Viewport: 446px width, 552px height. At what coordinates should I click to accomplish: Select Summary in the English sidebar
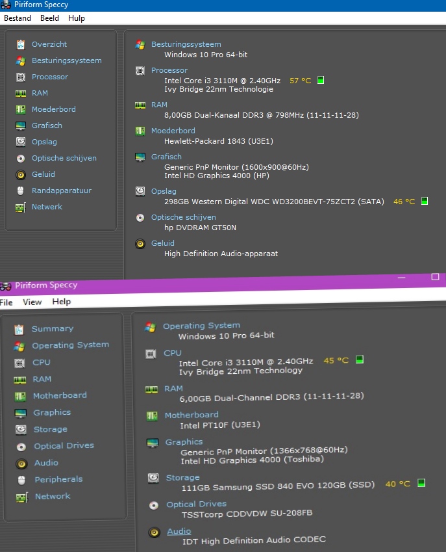pyautogui.click(x=53, y=329)
